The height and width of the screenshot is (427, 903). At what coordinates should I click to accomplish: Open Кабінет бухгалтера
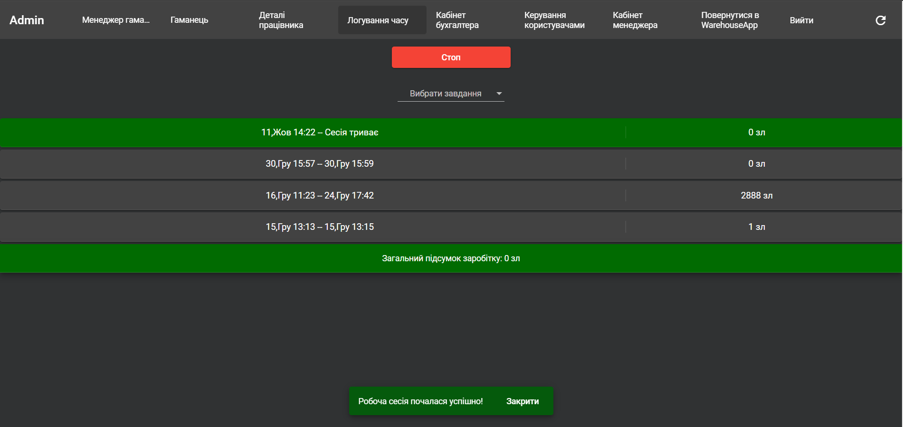[457, 20]
